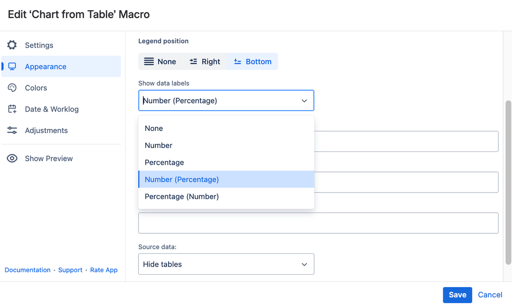The image size is (512, 308).
Task: Select Percentage in the data labels list
Action: pos(164,162)
